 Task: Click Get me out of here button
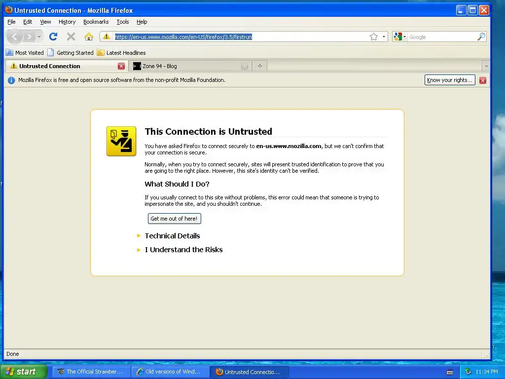click(174, 219)
